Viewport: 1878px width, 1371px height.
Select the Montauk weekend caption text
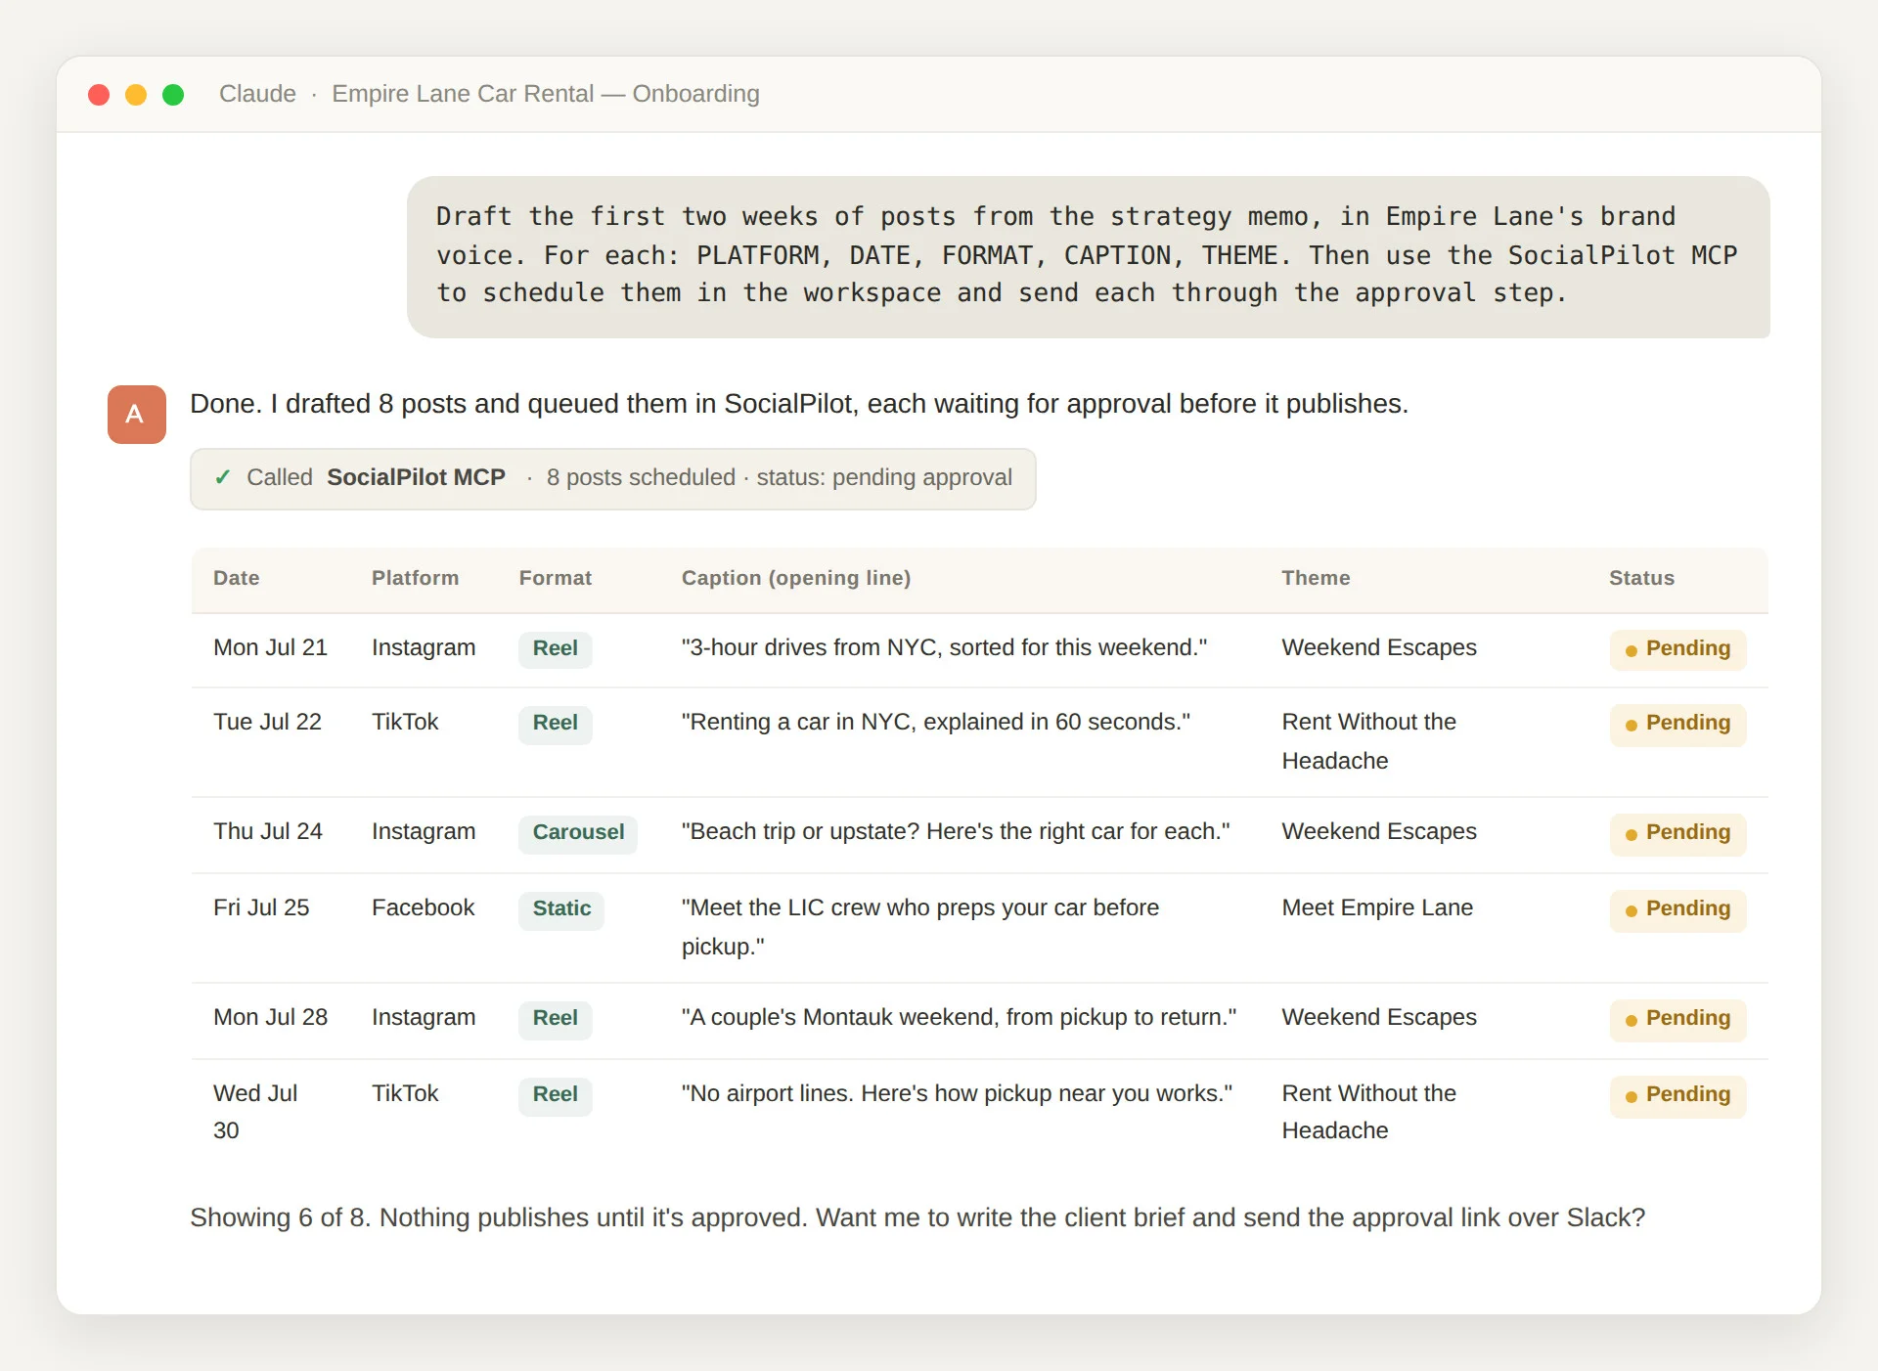click(959, 1017)
